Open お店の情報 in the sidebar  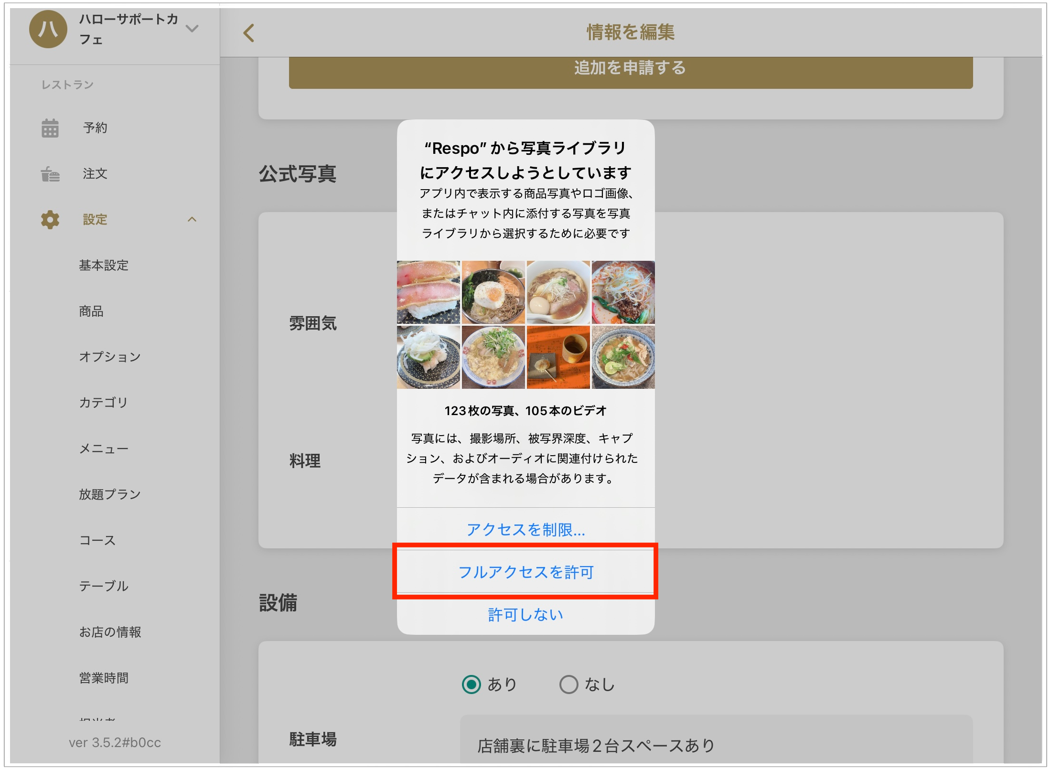(110, 632)
